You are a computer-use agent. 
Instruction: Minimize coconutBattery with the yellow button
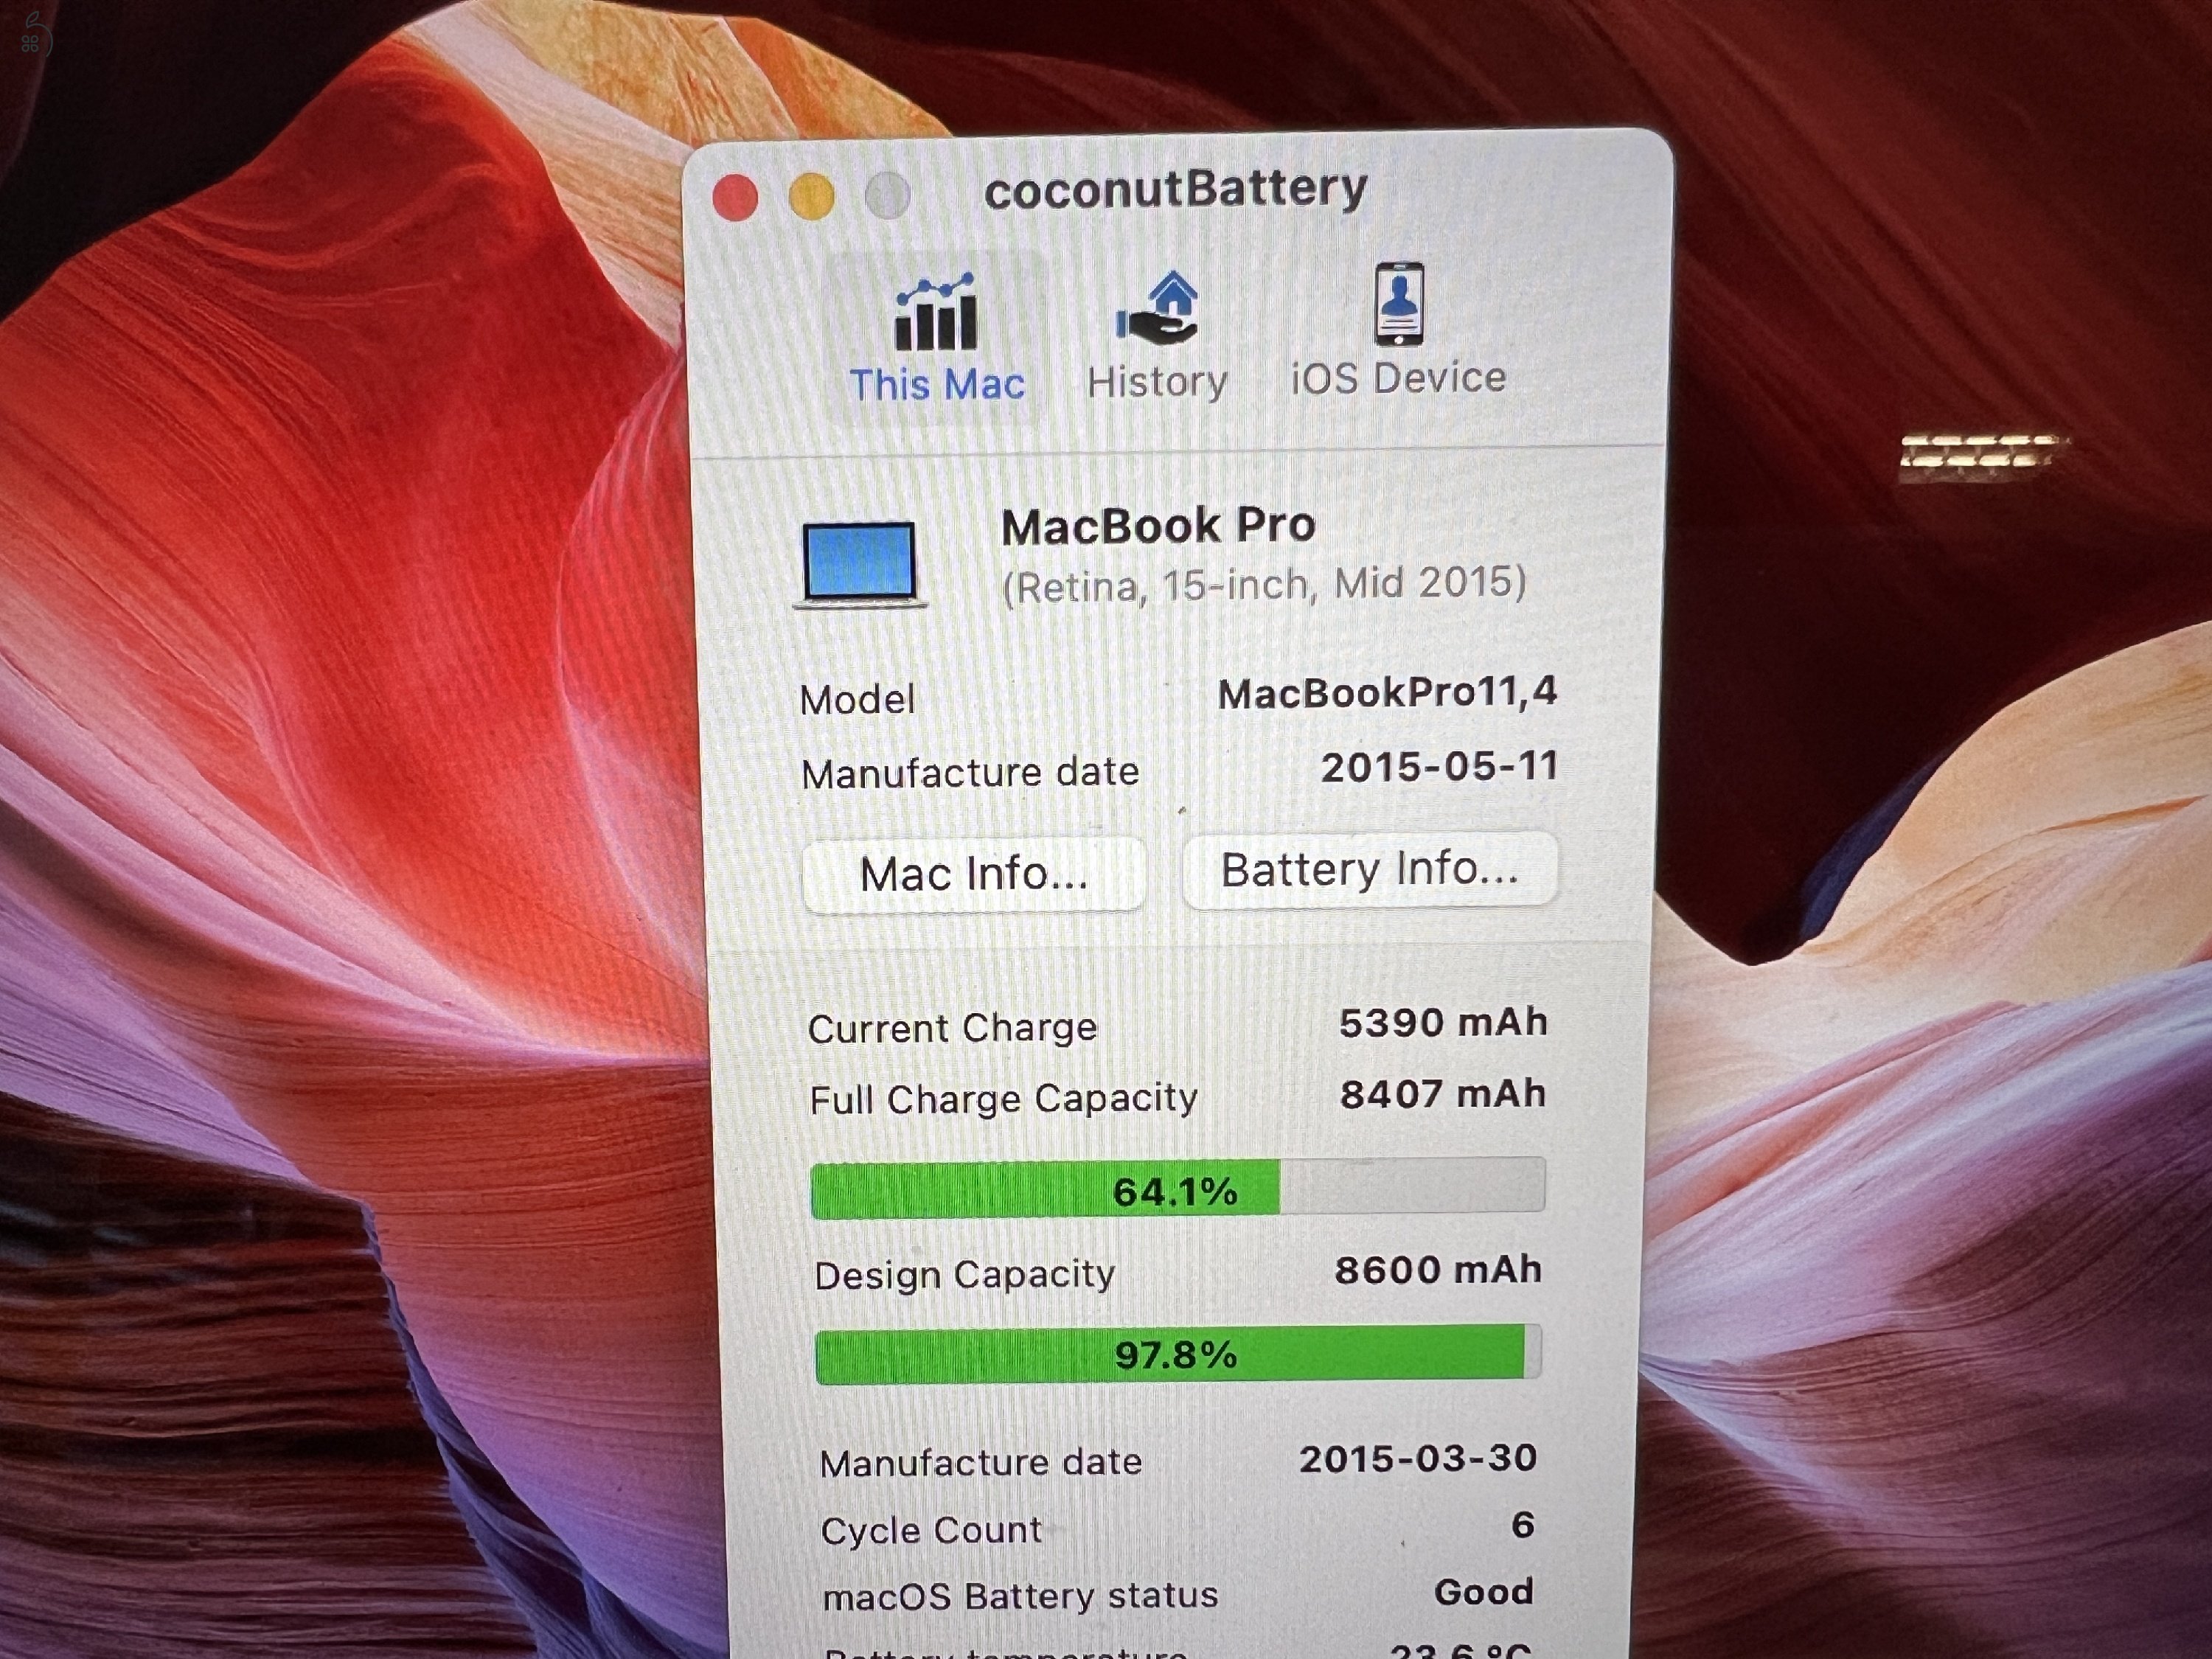[x=811, y=196]
